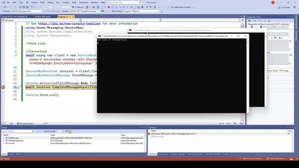Click the Continue debugging play icon

73,7
